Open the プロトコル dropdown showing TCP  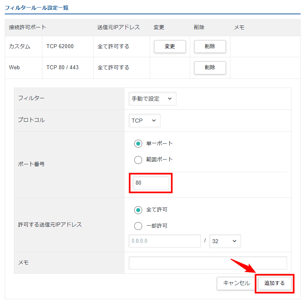[x=144, y=121]
